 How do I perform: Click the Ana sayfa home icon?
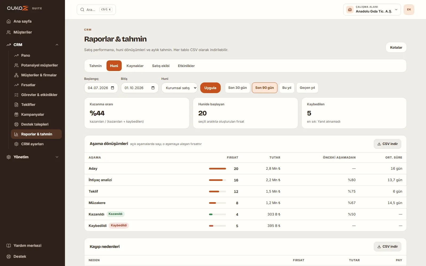coord(9,21)
